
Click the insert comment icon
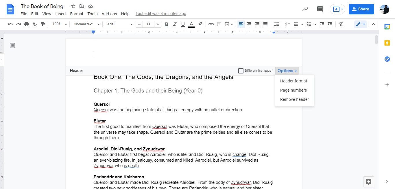[x=219, y=24]
